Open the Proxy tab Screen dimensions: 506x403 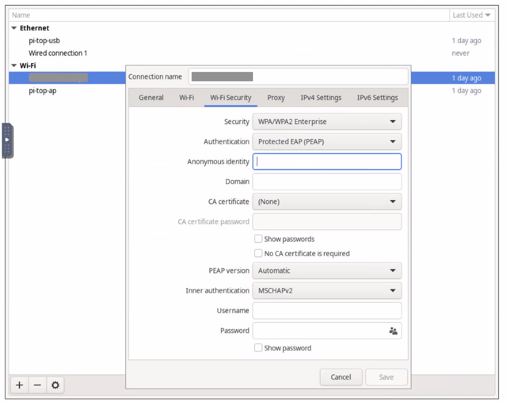[275, 97]
